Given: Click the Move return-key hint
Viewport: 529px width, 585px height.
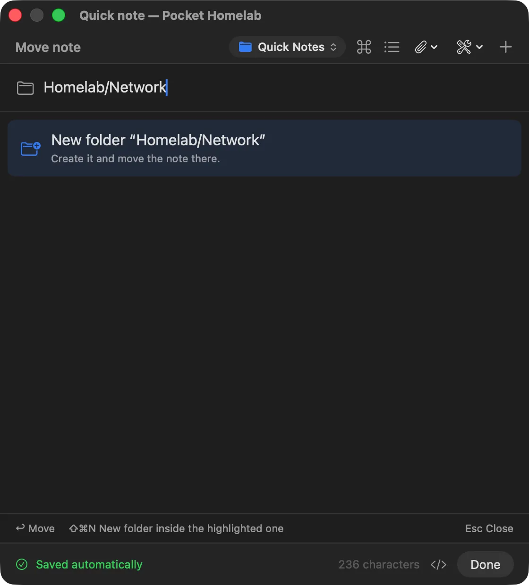Looking at the screenshot, I should [35, 528].
